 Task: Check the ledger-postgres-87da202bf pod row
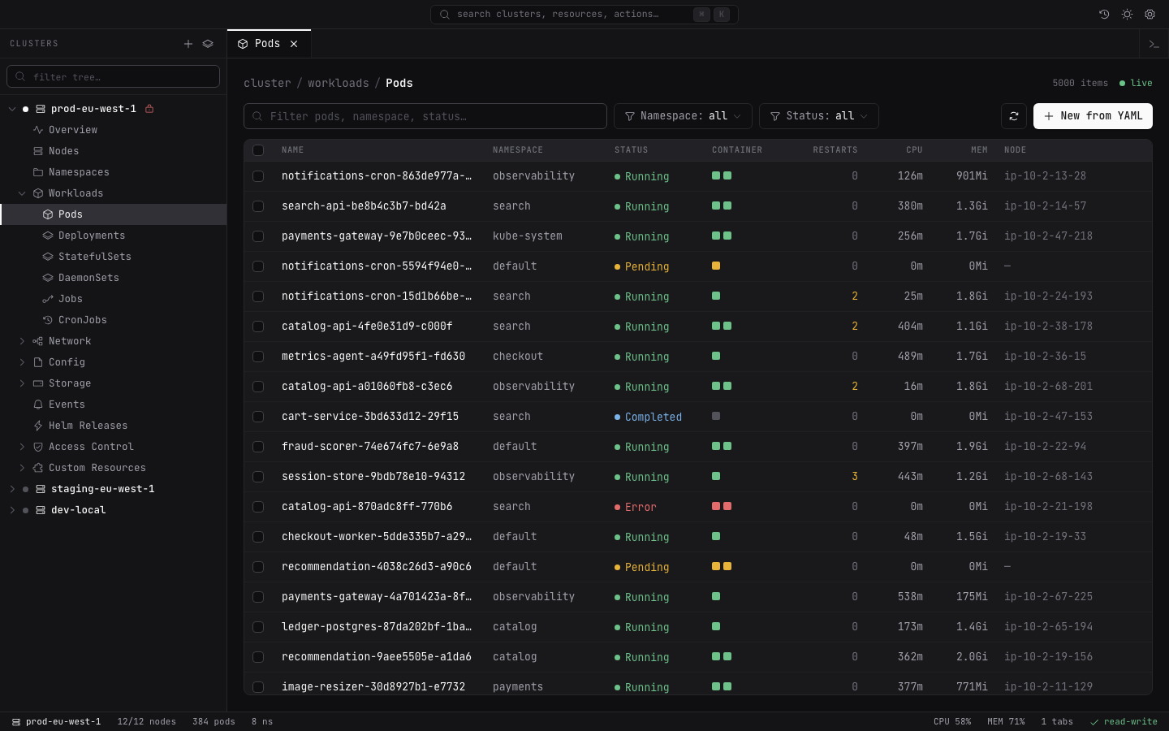point(258,627)
